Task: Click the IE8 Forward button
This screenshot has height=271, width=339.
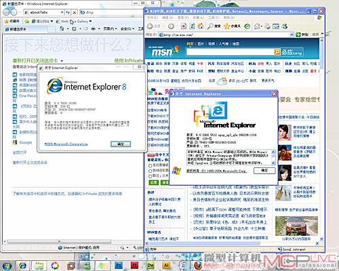Action: (14, 12)
